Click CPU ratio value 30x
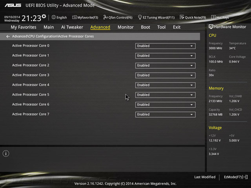Image resolution: width=251 pixels, height=188 pixels. point(211,75)
